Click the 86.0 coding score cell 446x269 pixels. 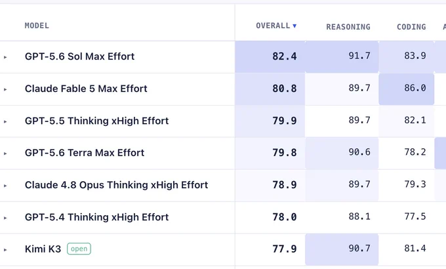(x=407, y=89)
